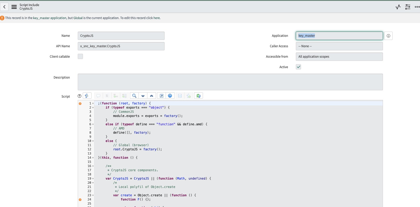Click the syntax check toolbar icon
Screen dimensions: 420x207
189,96
